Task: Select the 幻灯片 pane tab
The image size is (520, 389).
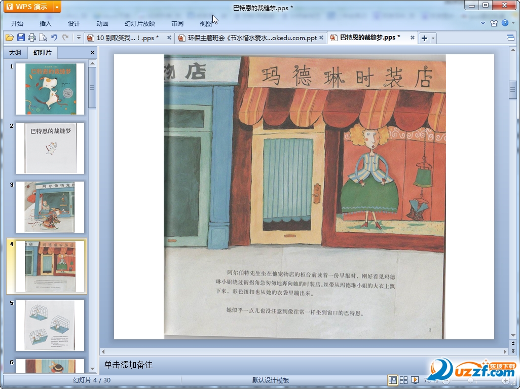Action: pyautogui.click(x=43, y=52)
